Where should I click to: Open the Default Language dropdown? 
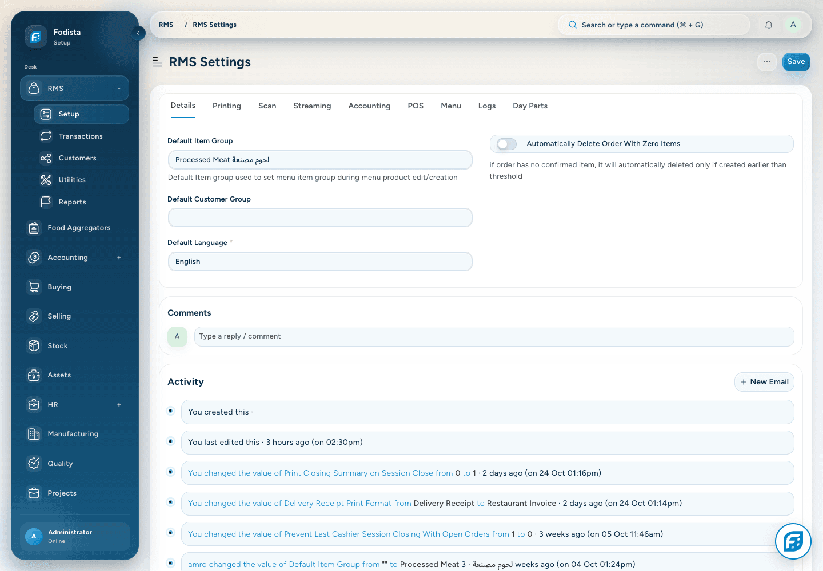point(320,262)
